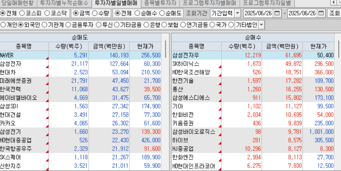Viewport: 341px width, 171px height.
Task: Select the 키움증권 stock row
Action: pyautogui.click(x=253, y=123)
